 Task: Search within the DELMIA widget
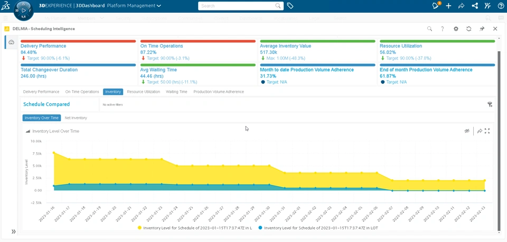point(429,28)
